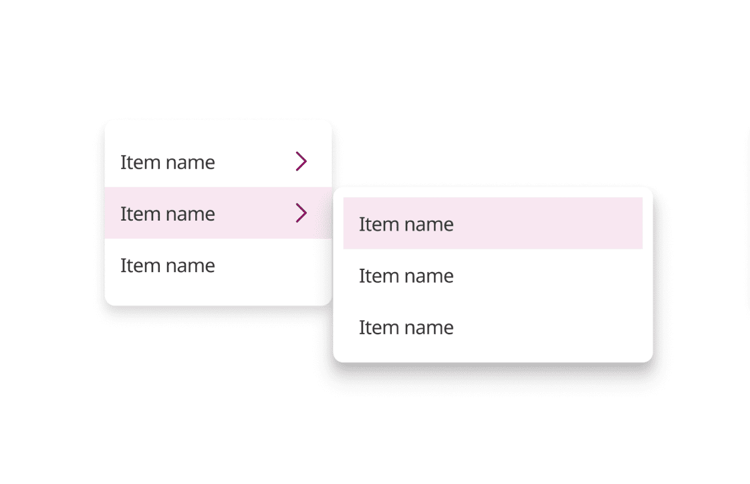This screenshot has width=750, height=484.
Task: Click the pink highlighted row in the submenu
Action: pos(493,223)
